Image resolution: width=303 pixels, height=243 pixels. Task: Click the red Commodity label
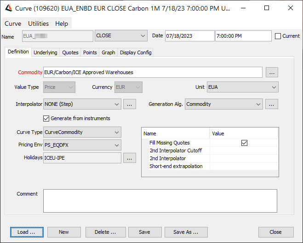click(30, 72)
